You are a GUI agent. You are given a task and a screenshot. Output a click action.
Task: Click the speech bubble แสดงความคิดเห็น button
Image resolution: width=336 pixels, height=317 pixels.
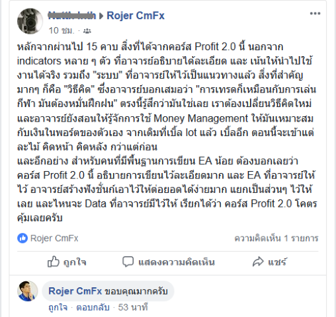169,262
